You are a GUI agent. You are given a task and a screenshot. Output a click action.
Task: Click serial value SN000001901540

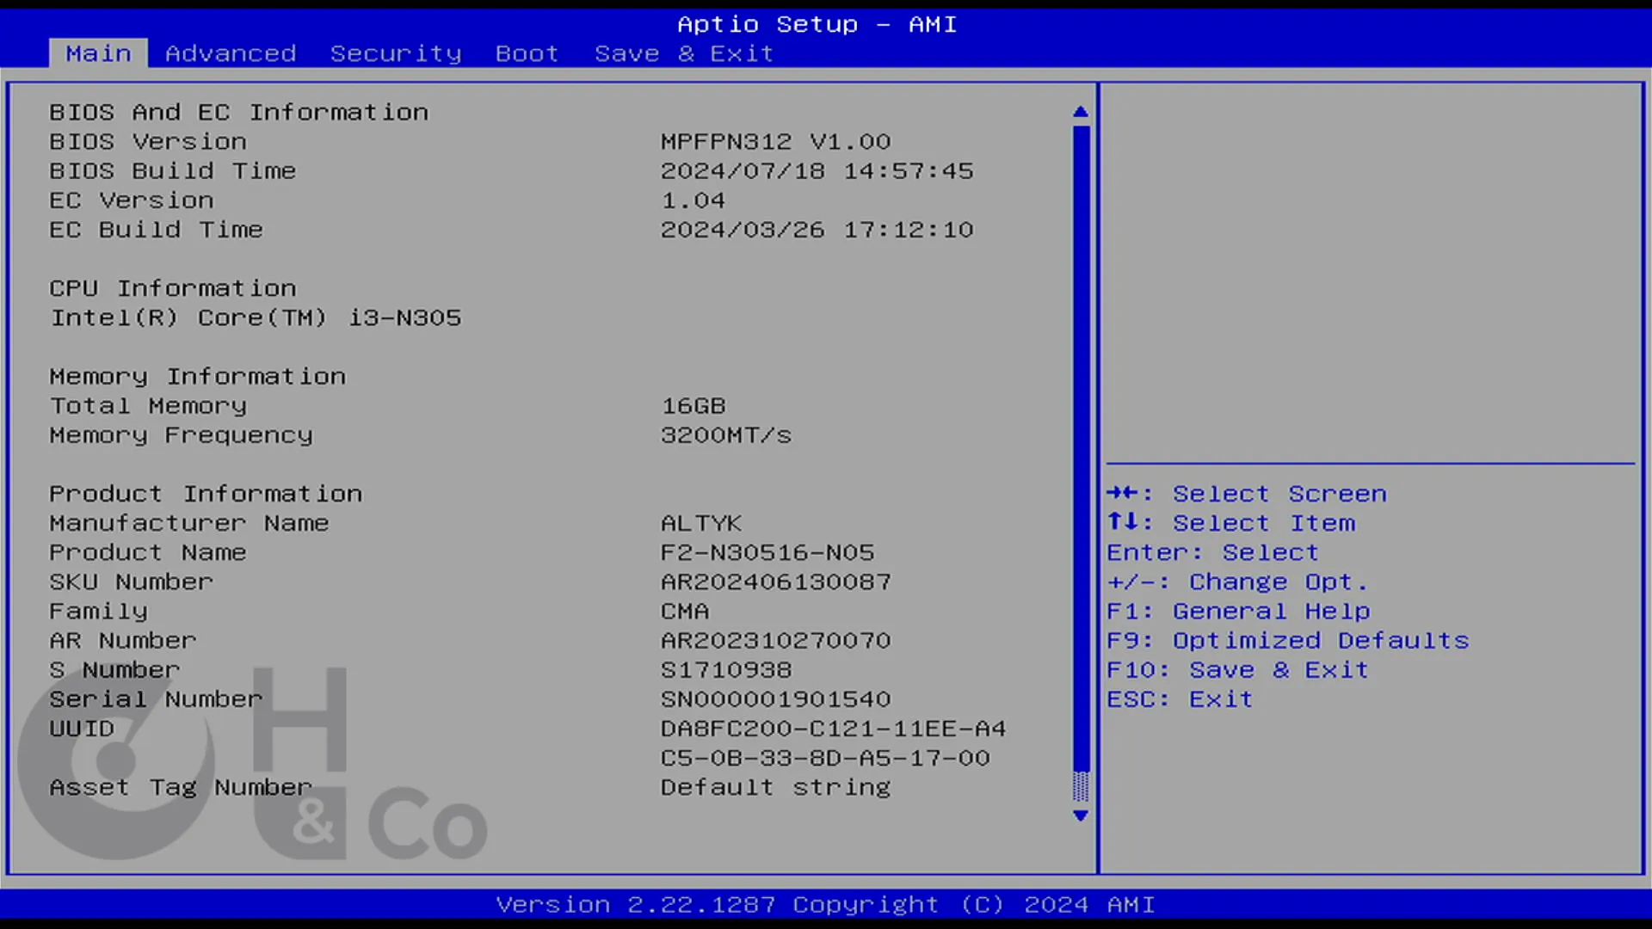[x=775, y=698]
